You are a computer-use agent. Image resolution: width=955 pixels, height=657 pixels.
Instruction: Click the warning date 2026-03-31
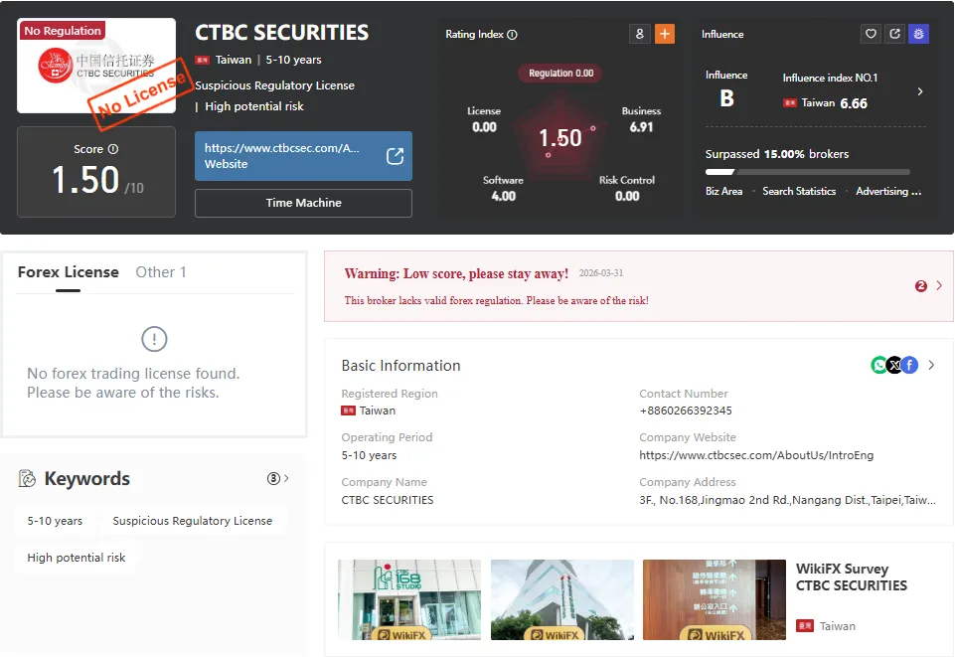tap(601, 272)
